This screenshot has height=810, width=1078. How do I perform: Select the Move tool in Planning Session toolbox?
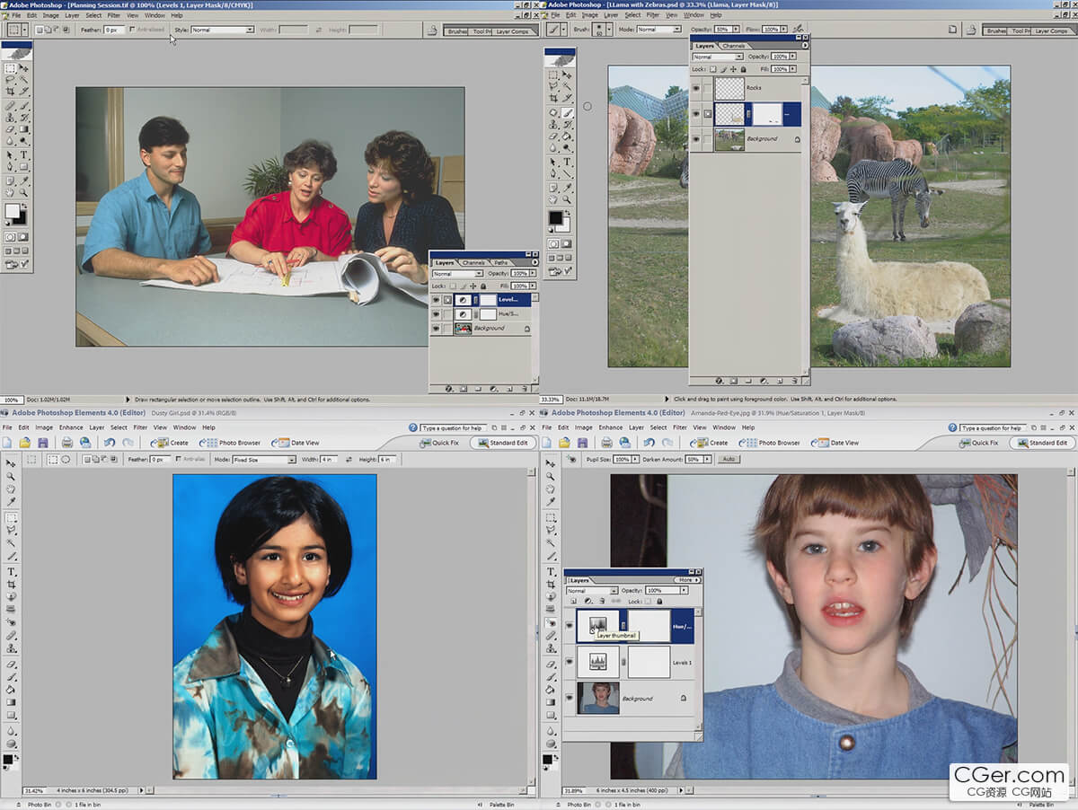24,68
